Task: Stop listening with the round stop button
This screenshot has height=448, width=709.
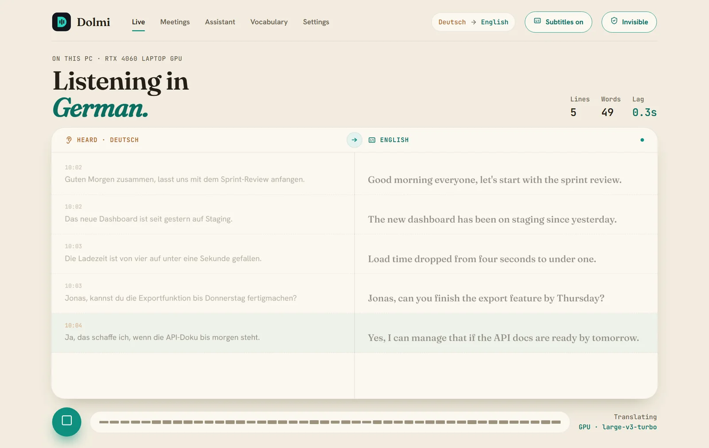Action: coord(66,421)
